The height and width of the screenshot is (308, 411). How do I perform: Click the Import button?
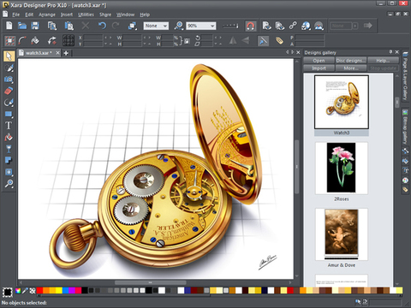pyautogui.click(x=319, y=68)
